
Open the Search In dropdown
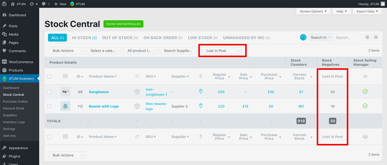[321, 37]
